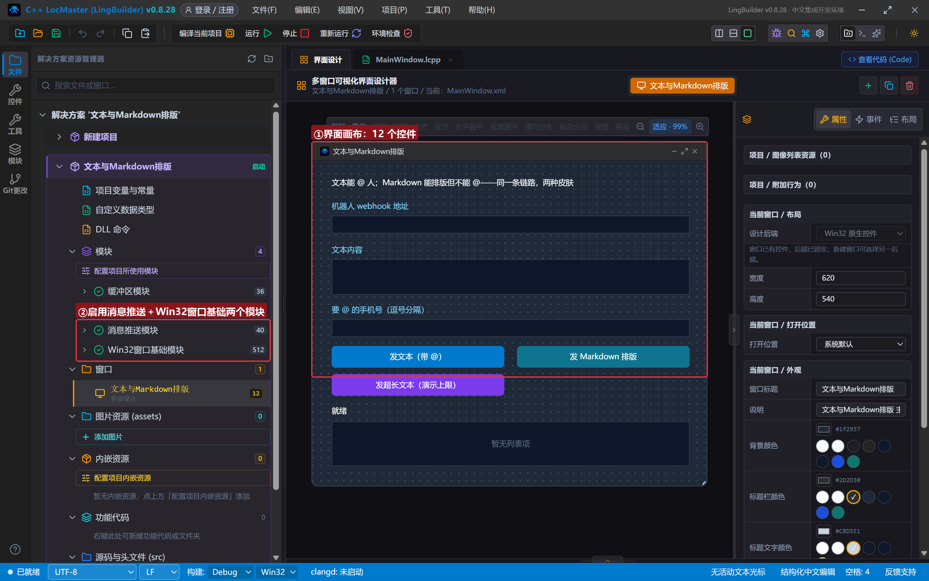The height and width of the screenshot is (581, 929).
Task: Click the 查看代码 (Code) button
Action: click(879, 60)
